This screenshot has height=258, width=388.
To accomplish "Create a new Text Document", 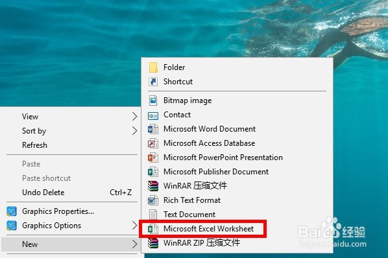I will click(x=237, y=215).
